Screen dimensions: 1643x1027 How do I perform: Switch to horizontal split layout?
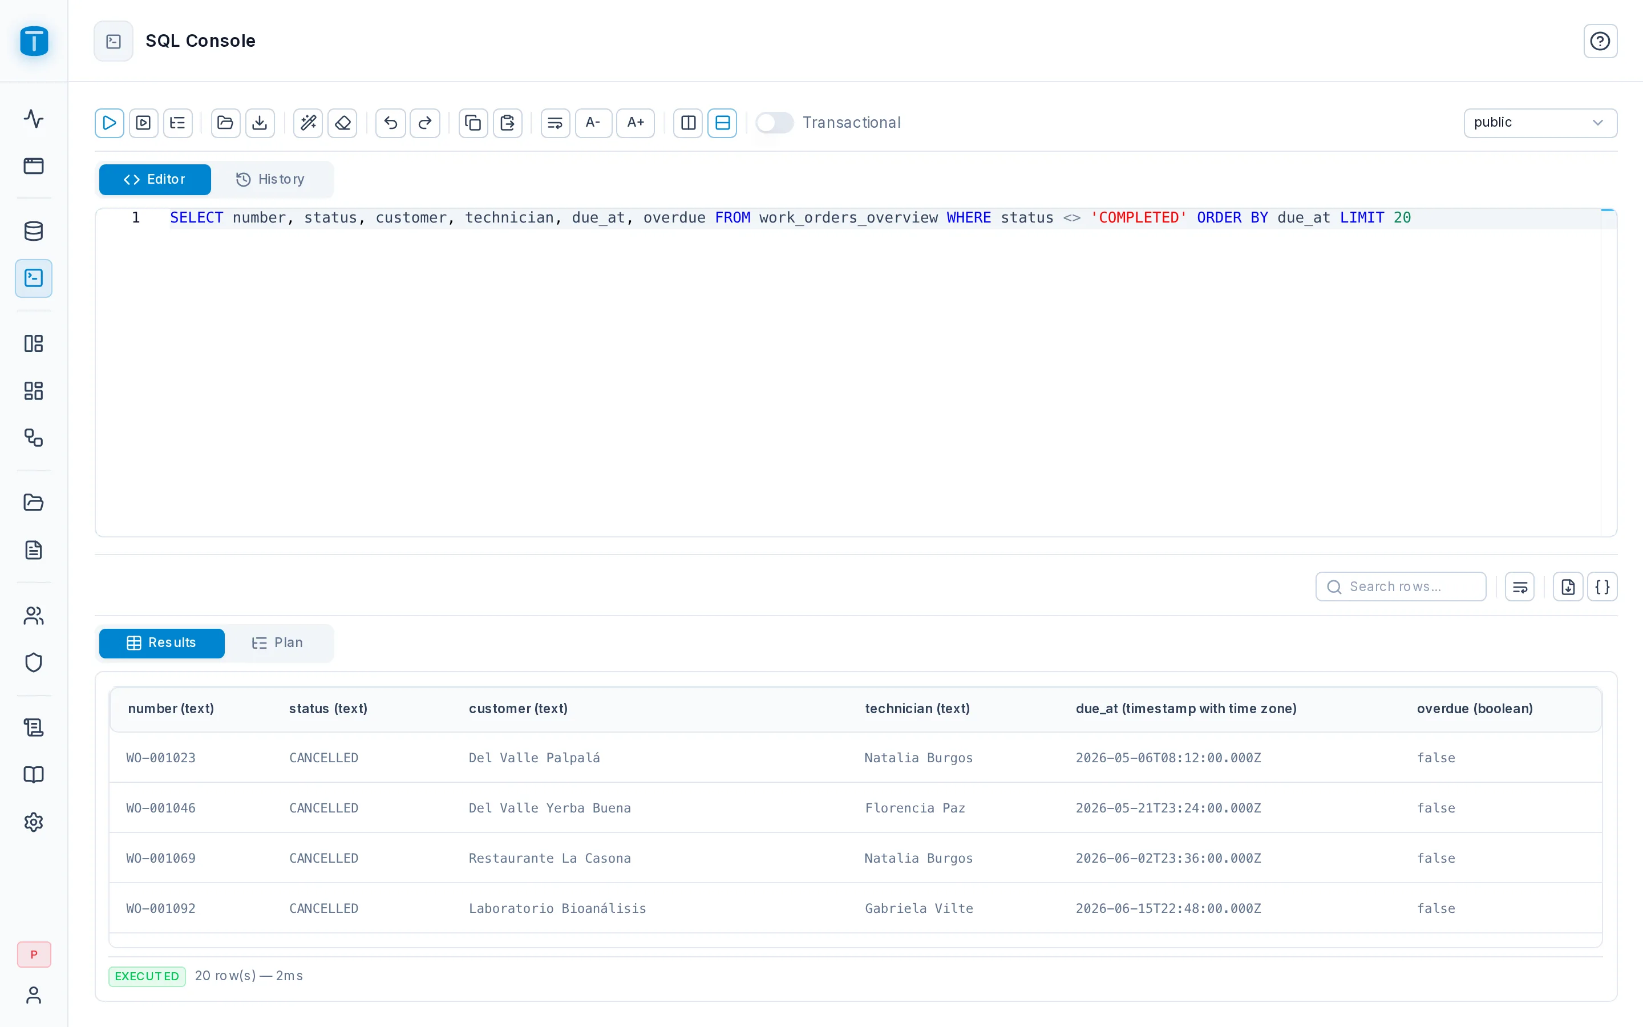tap(722, 123)
